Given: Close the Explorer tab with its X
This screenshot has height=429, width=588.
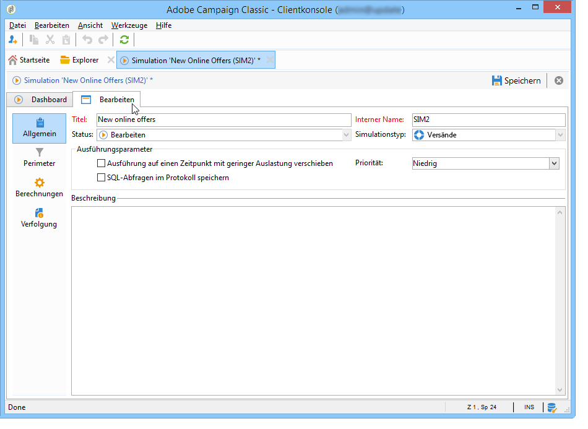Looking at the screenshot, I should click(111, 60).
